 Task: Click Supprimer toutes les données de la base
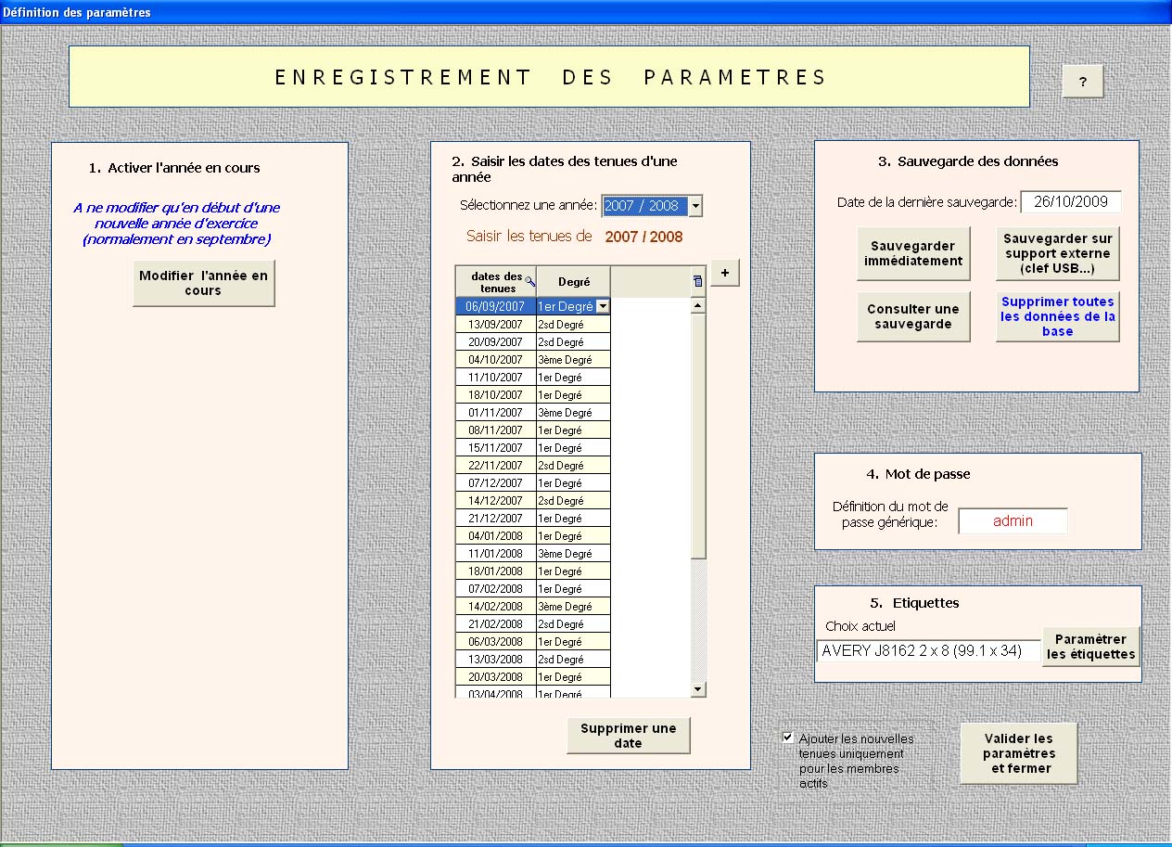click(1057, 316)
